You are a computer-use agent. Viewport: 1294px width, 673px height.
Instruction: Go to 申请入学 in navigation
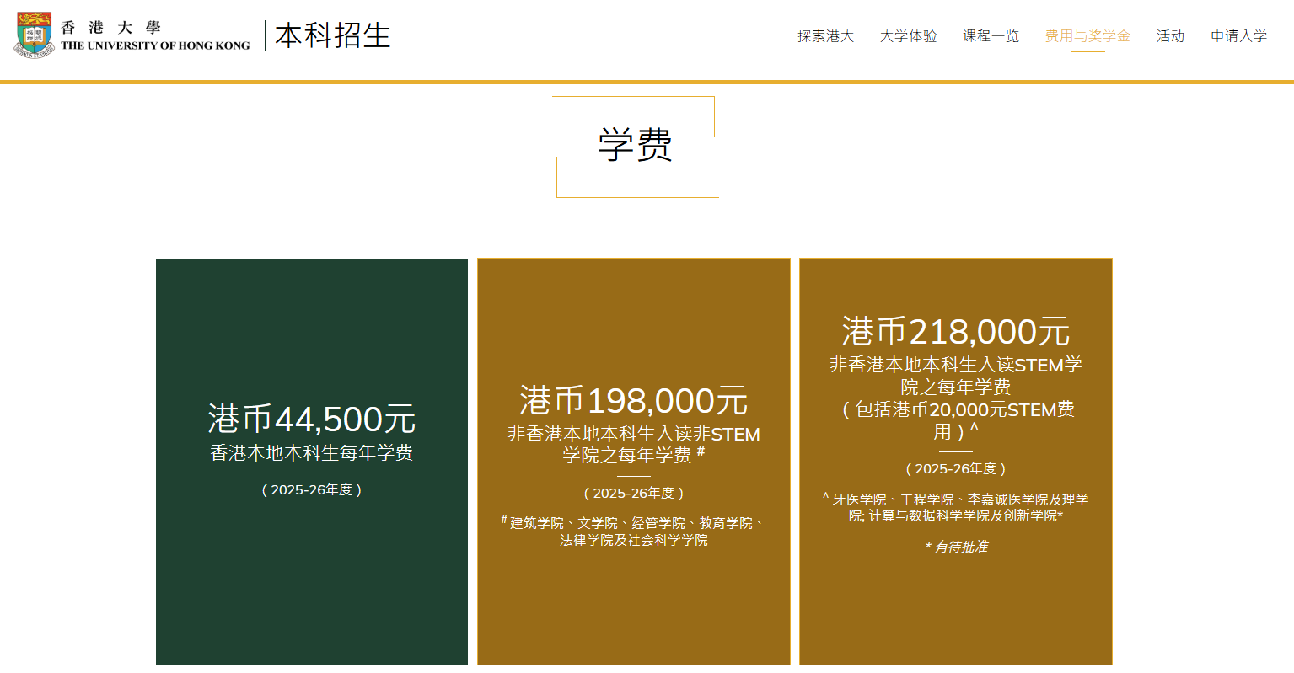tap(1238, 36)
